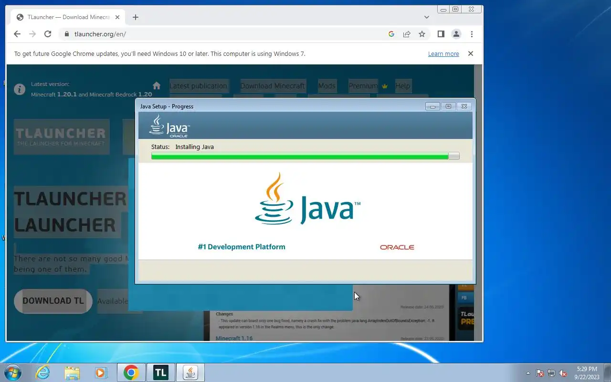
Task: Click the large Java logo in the installer
Action: point(308,199)
